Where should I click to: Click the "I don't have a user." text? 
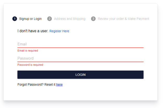(x=33, y=31)
